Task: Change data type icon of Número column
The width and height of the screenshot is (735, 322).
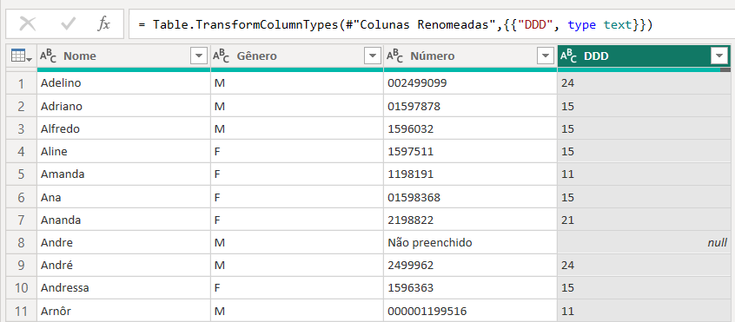Action: (394, 56)
